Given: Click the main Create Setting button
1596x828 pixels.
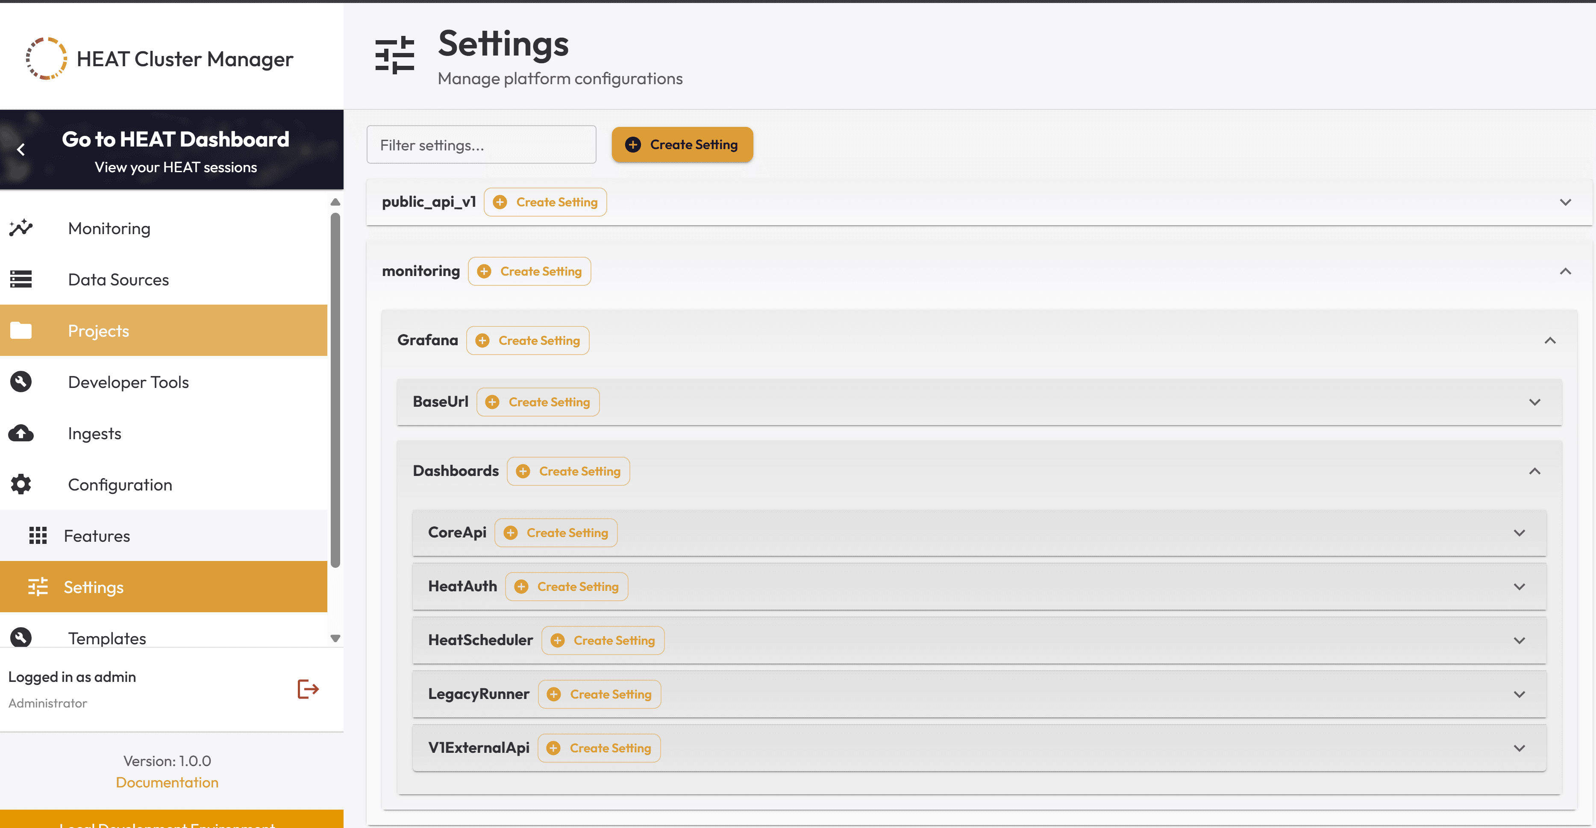Looking at the screenshot, I should point(682,144).
